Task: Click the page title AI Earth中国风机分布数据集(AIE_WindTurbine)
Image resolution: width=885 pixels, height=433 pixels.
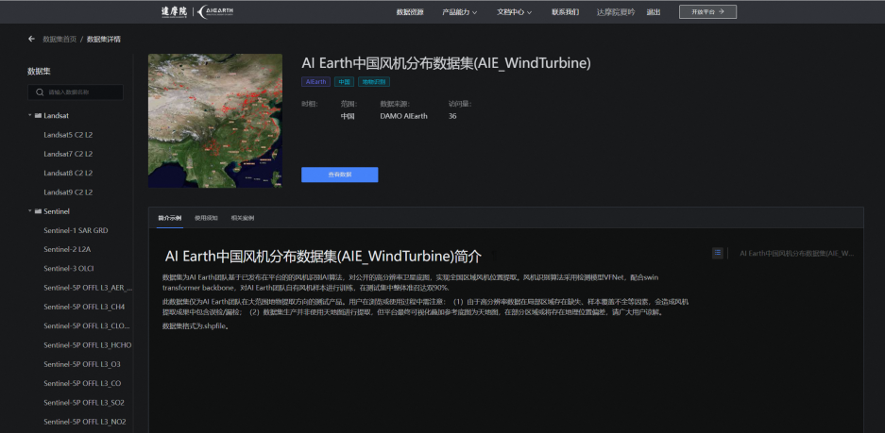Action: [446, 63]
